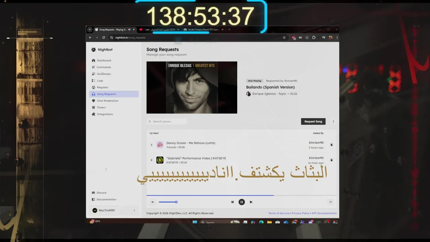The image size is (430, 242).
Task: Open the Windows Start menu
Action: pos(195,222)
